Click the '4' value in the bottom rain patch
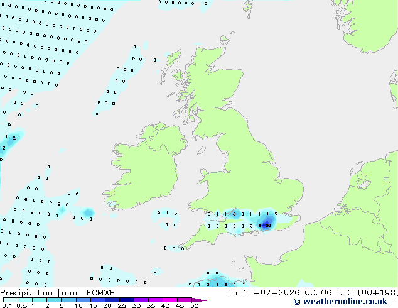This screenshot has width=398, height=308. pos(217,285)
